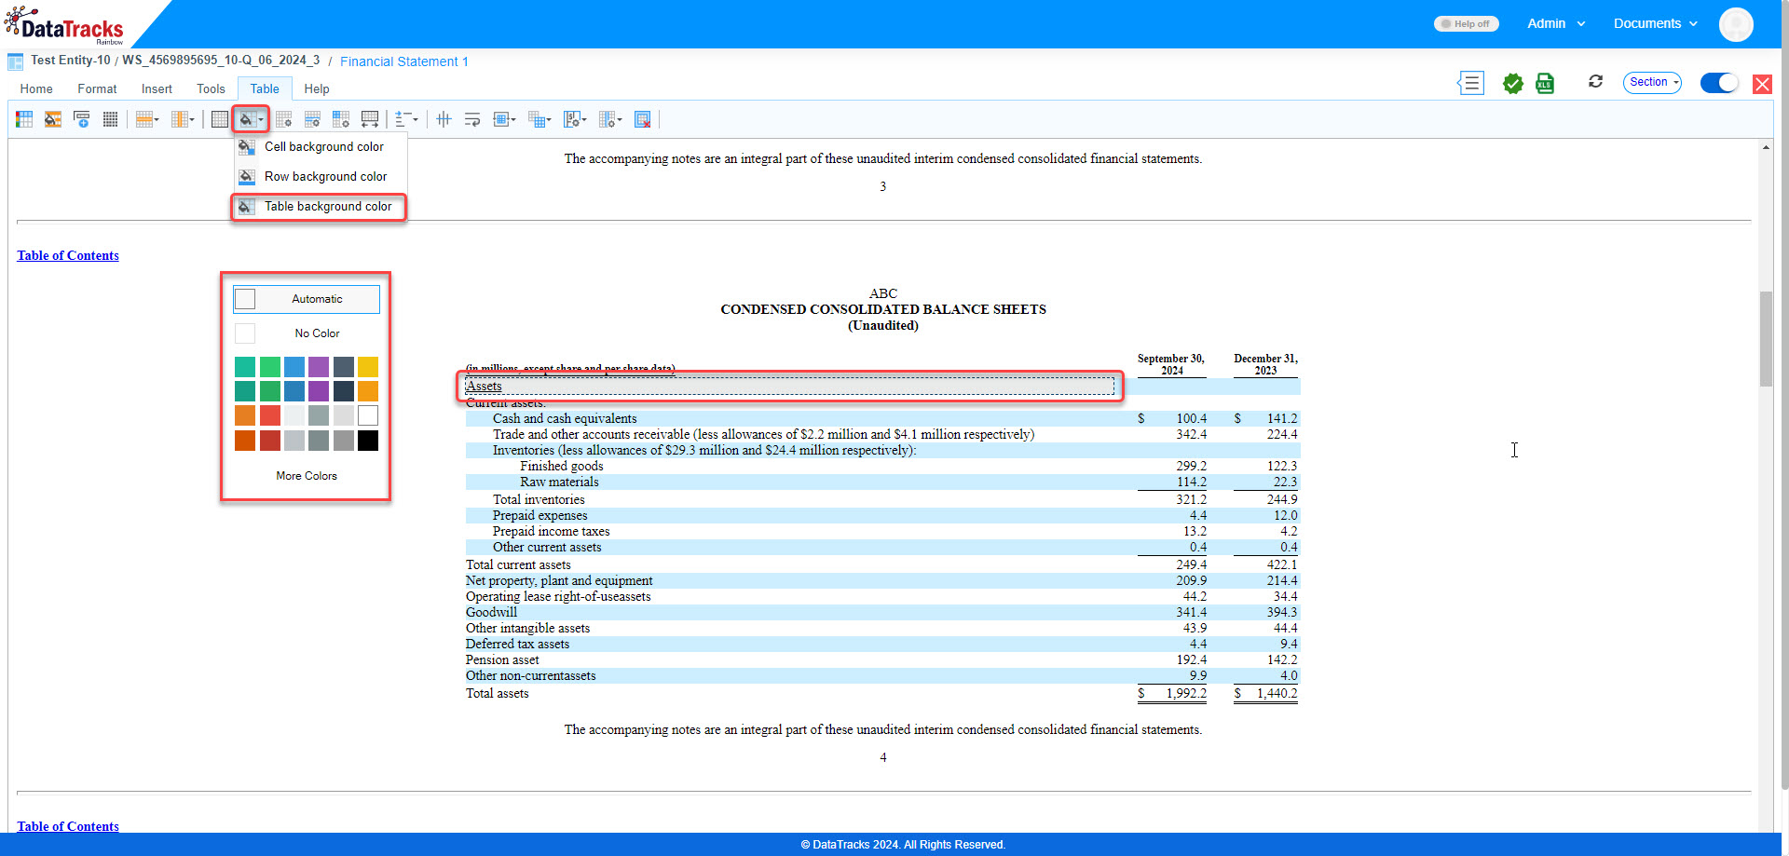
Task: Click the green validation checkmark badge
Action: point(1513,84)
